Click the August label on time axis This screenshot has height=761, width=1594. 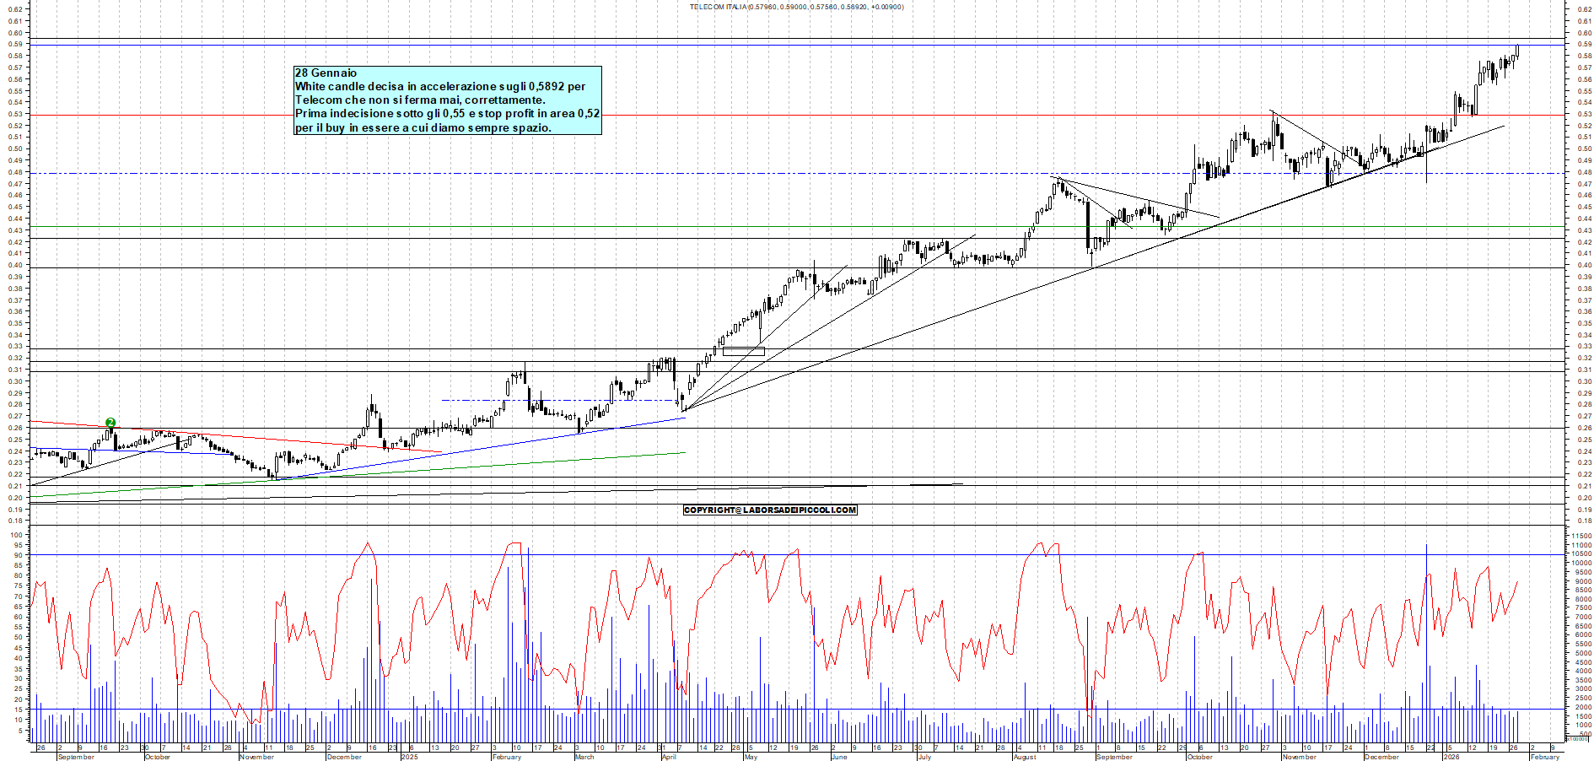1025,757
